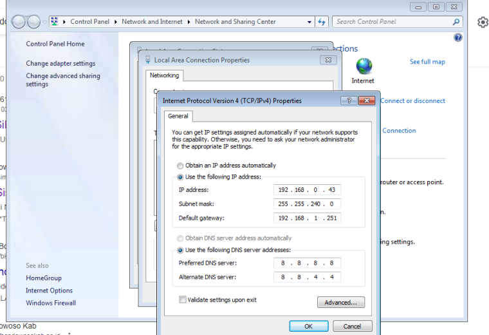489x335 pixels.
Task: Open Control Panel help question-mark icon
Action: pos(458,38)
